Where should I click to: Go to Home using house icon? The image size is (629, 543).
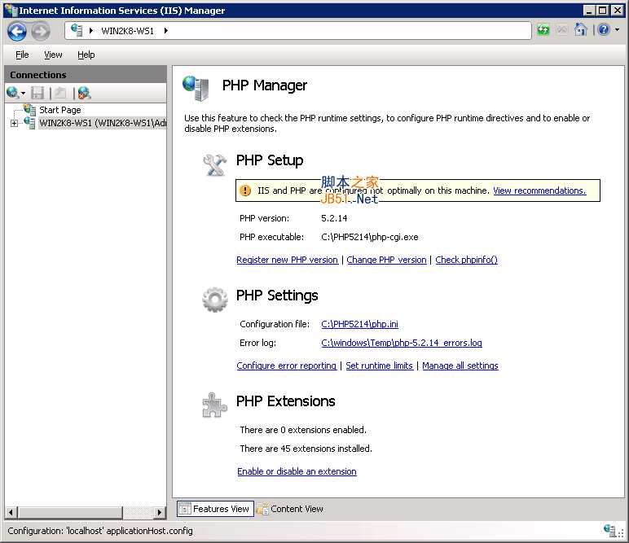tap(580, 29)
